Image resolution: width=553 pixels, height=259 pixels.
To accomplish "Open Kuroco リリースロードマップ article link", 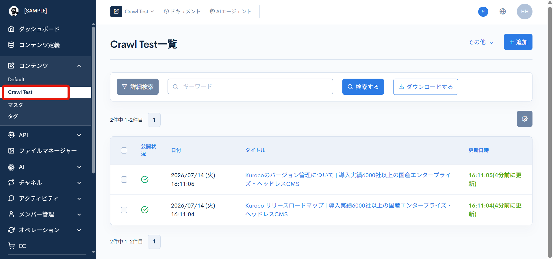I will pos(348,210).
